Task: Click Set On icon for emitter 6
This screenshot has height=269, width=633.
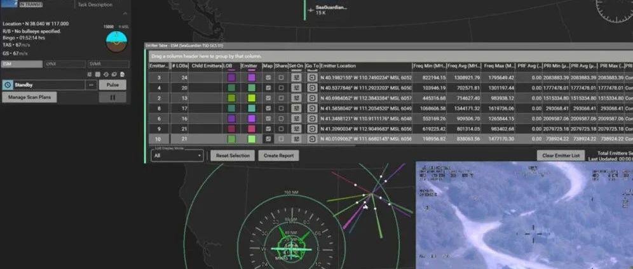Action: coord(296,119)
